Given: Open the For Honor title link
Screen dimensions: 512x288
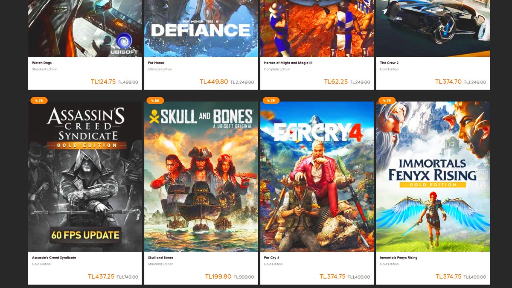Looking at the screenshot, I should click(156, 63).
